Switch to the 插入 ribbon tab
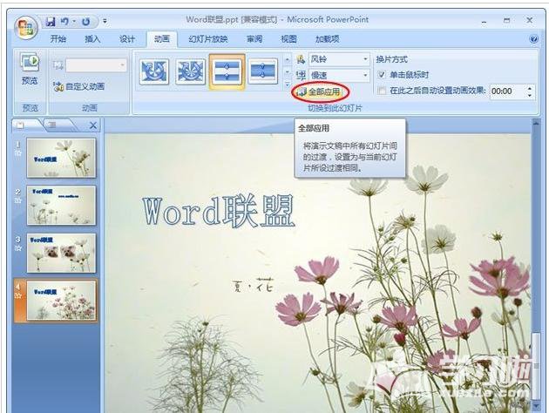The height and width of the screenshot is (413, 549). coord(92,38)
